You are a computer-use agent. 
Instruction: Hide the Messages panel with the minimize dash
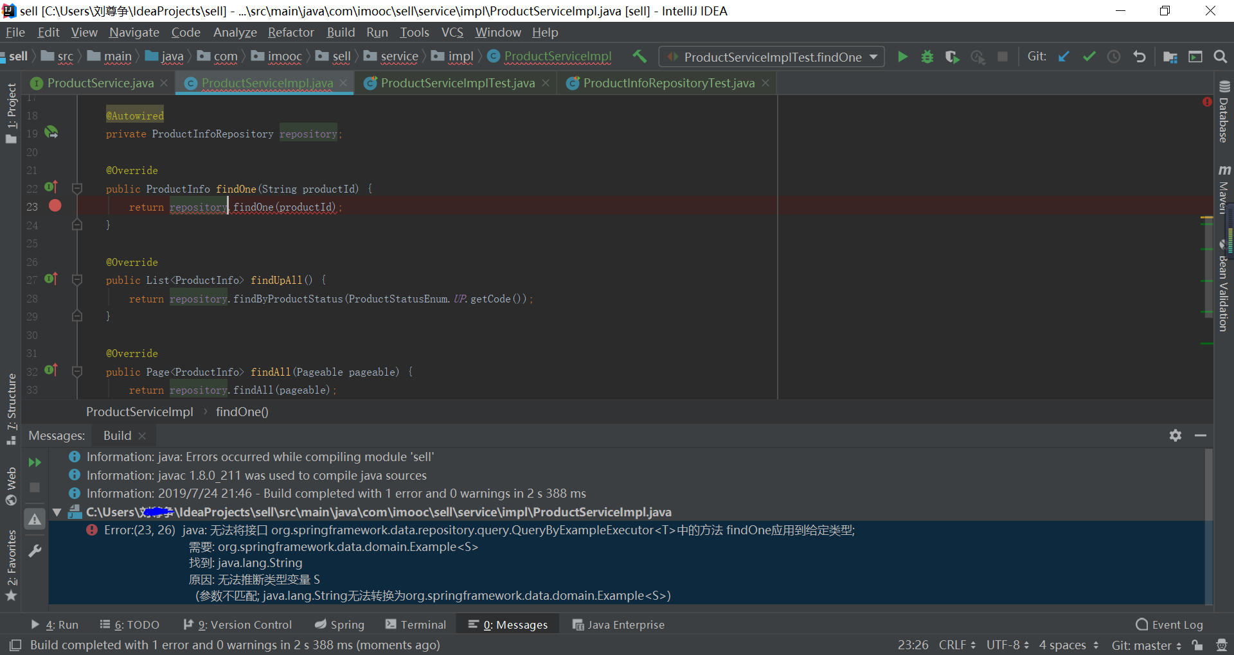point(1201,435)
